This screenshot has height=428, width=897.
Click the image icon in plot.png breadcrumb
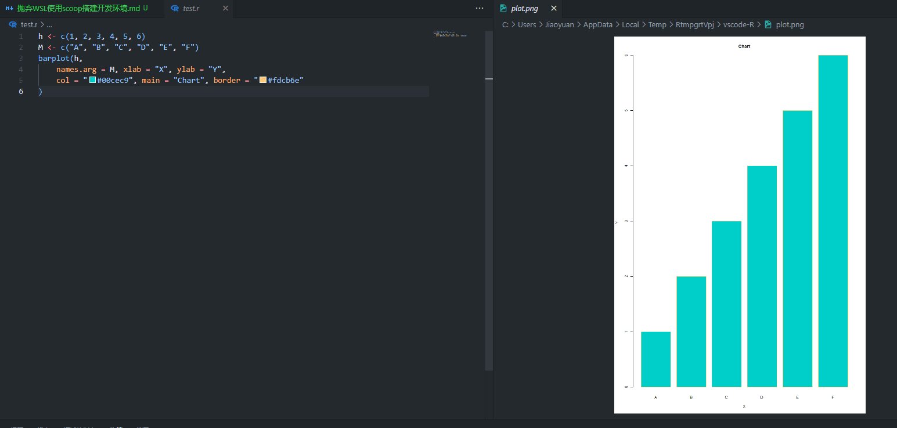click(768, 25)
